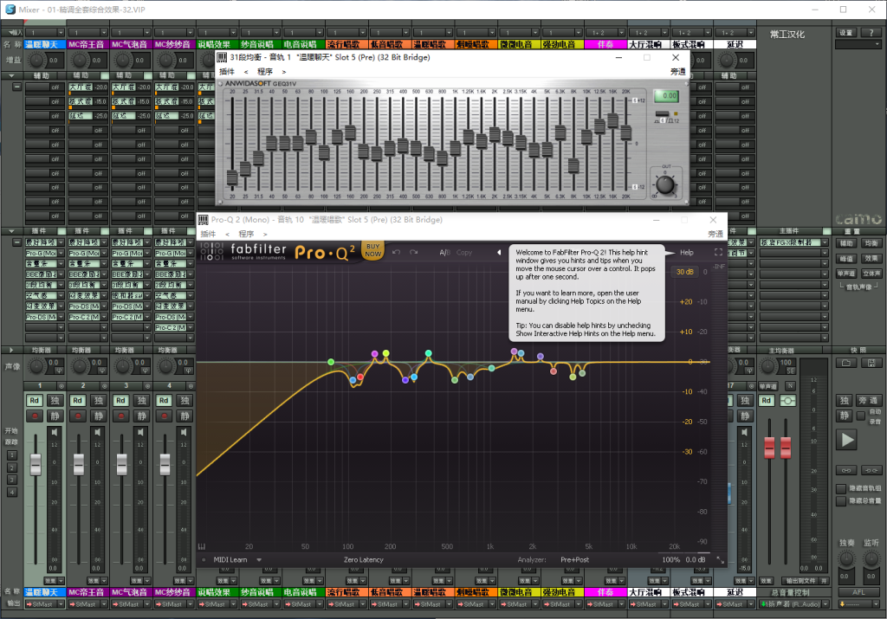Open MIDI Learn dropdown in Pro-Q 2
This screenshot has width=887, height=619.
coord(259,560)
